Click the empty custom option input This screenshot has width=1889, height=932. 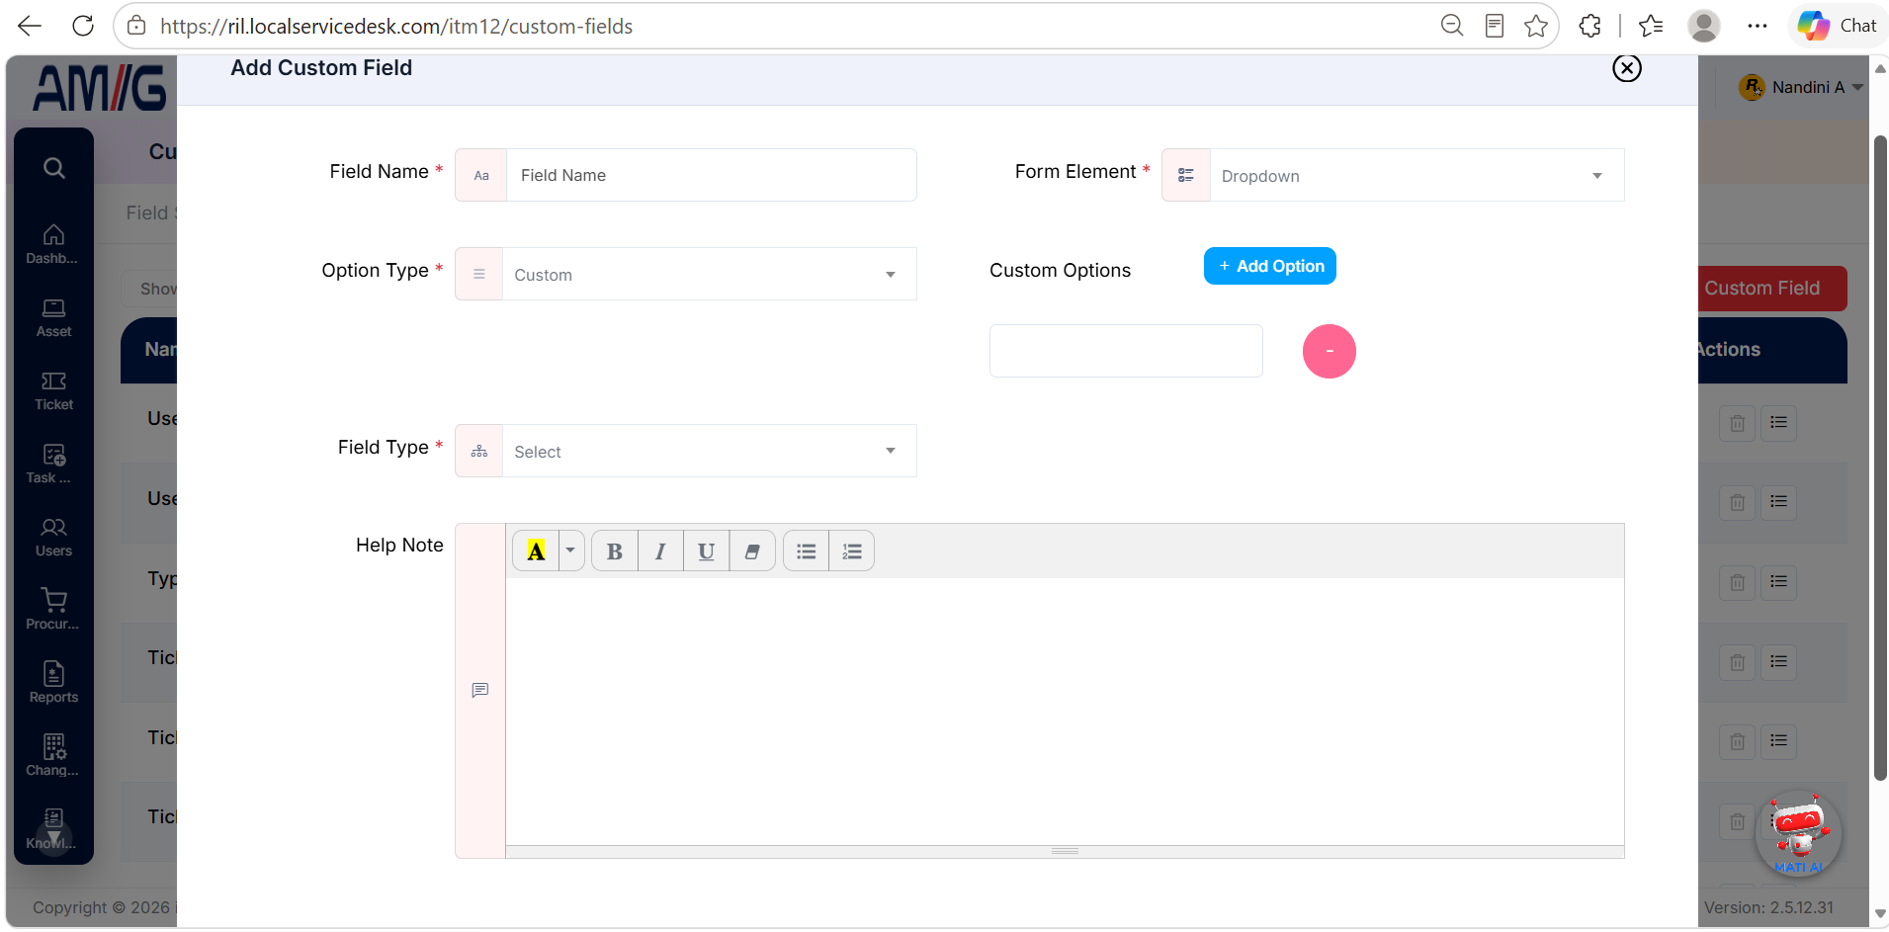1126,351
